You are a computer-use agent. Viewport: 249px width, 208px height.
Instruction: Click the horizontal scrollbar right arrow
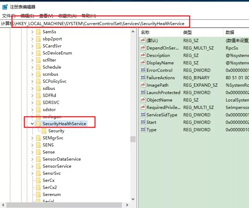tap(127, 205)
